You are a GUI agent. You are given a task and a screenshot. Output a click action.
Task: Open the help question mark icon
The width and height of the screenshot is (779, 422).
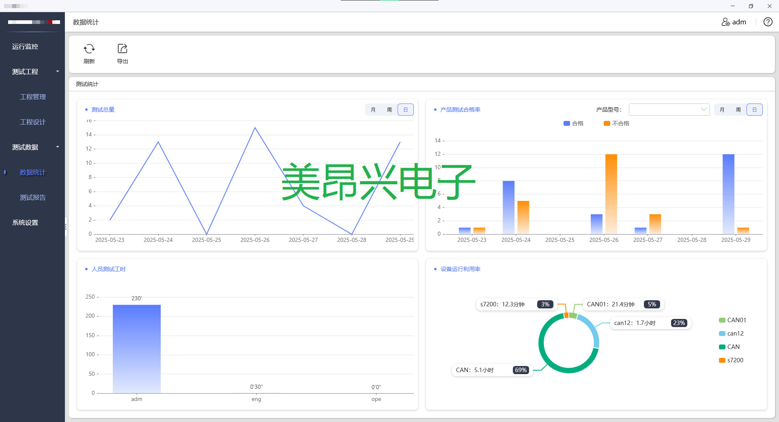pyautogui.click(x=768, y=22)
